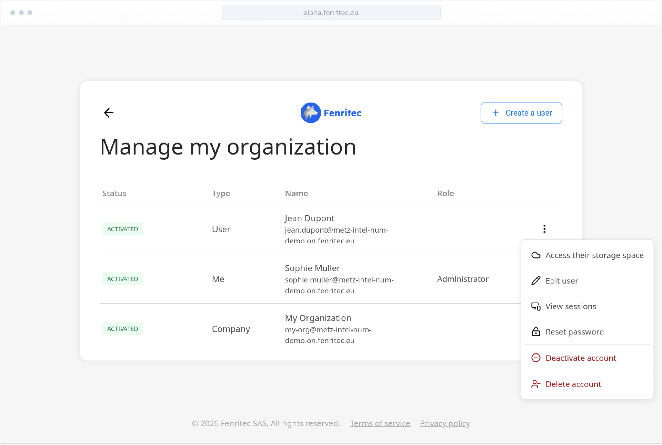
Task: Open the Privacy policy link
Action: coord(445,423)
